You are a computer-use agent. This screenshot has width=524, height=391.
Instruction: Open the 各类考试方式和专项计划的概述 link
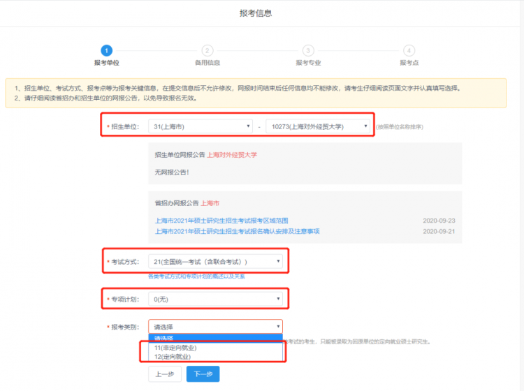coord(196,276)
